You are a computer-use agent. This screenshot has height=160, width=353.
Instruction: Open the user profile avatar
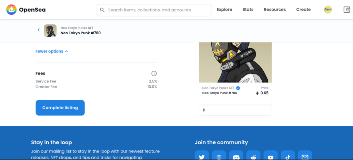(328, 10)
